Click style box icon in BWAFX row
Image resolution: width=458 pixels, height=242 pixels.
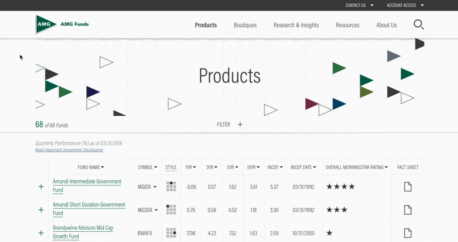click(171, 233)
